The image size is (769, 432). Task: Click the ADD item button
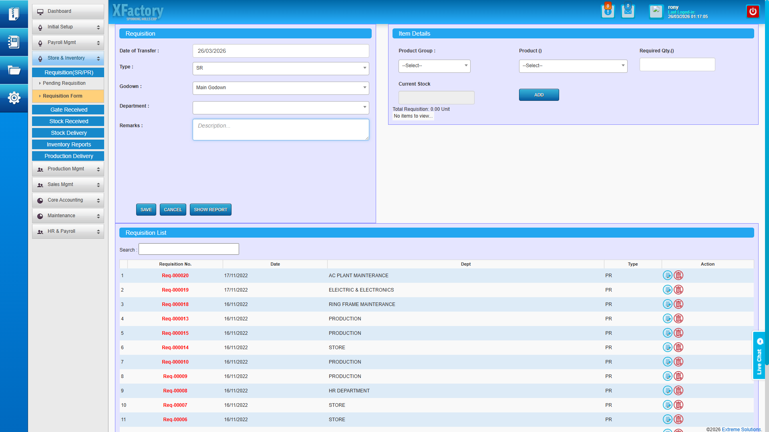(539, 95)
